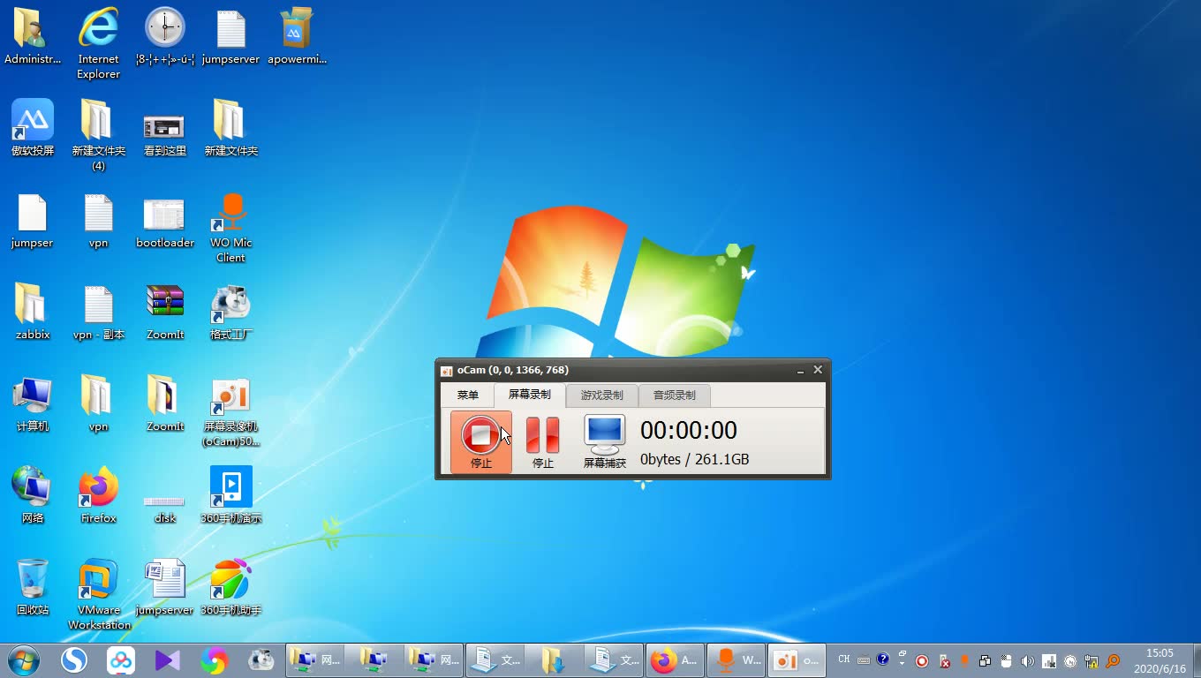Click the red record stop button in oCam
Image resolution: width=1201 pixels, height=678 pixels.
[481, 442]
